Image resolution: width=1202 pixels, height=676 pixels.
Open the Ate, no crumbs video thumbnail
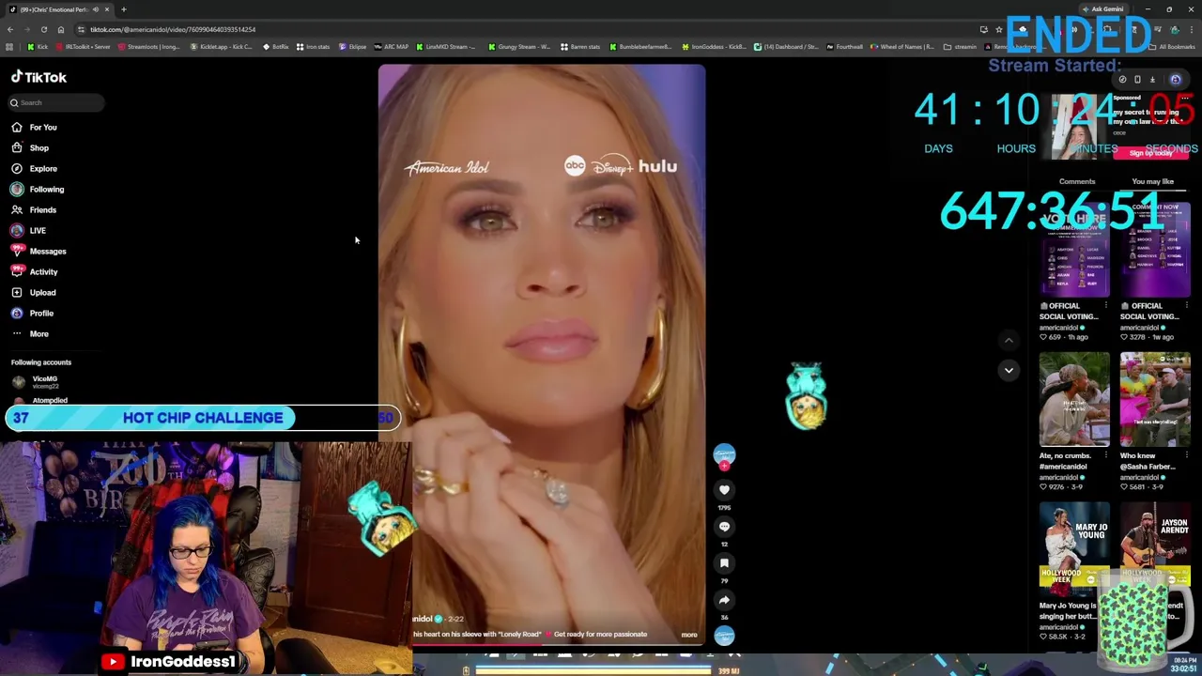pyautogui.click(x=1074, y=399)
